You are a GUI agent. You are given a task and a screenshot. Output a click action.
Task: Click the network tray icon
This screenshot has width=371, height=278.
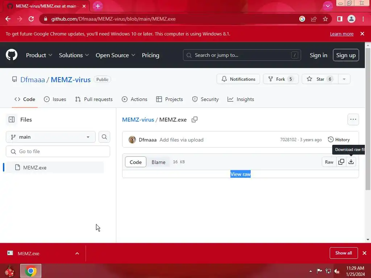click(328, 271)
